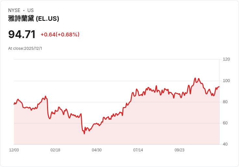Click the US market label
The image size is (239, 167).
[31, 10]
